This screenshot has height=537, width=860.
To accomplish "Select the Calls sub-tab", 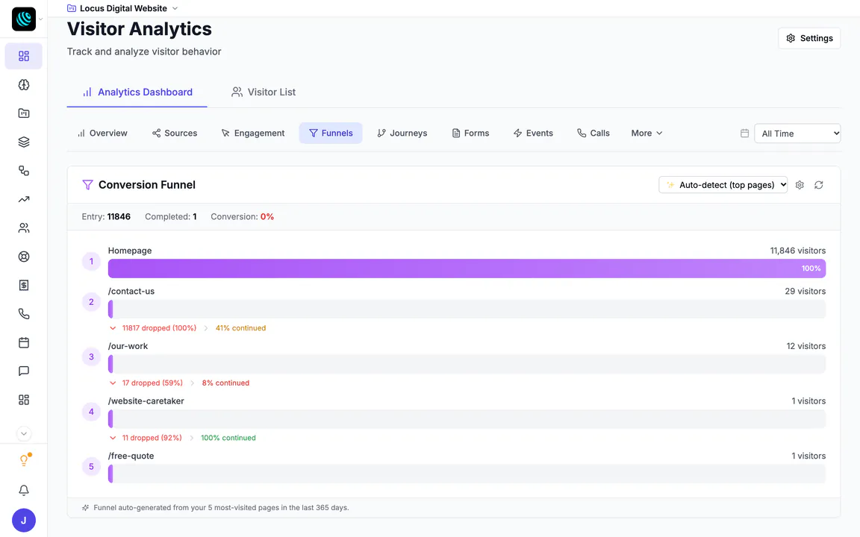I will (593, 134).
